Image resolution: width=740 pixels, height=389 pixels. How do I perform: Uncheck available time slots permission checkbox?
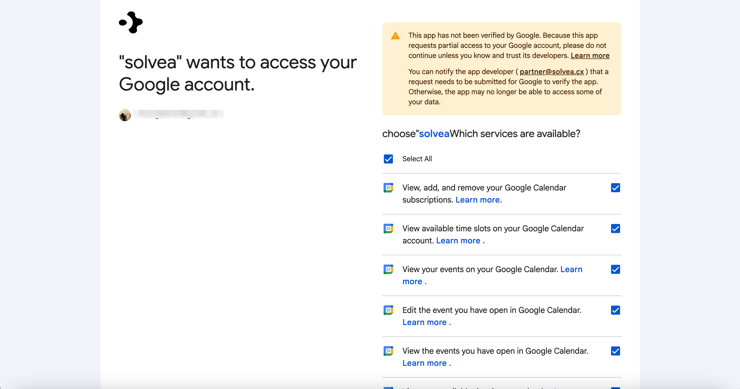615,229
